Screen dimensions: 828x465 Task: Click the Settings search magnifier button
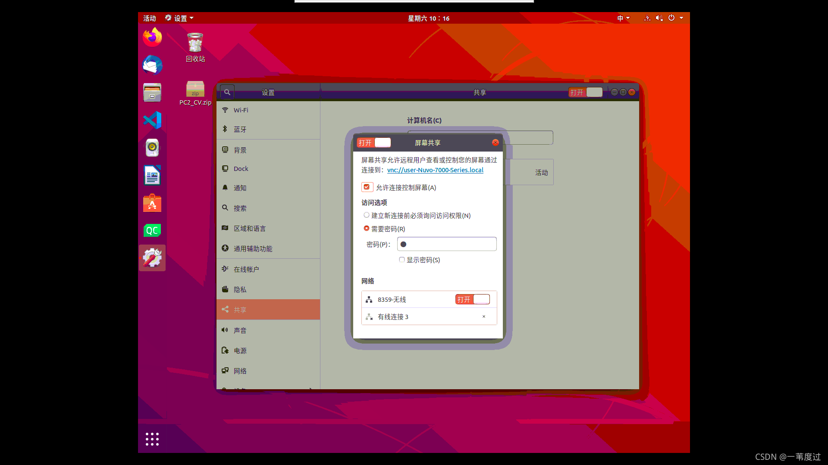click(227, 92)
